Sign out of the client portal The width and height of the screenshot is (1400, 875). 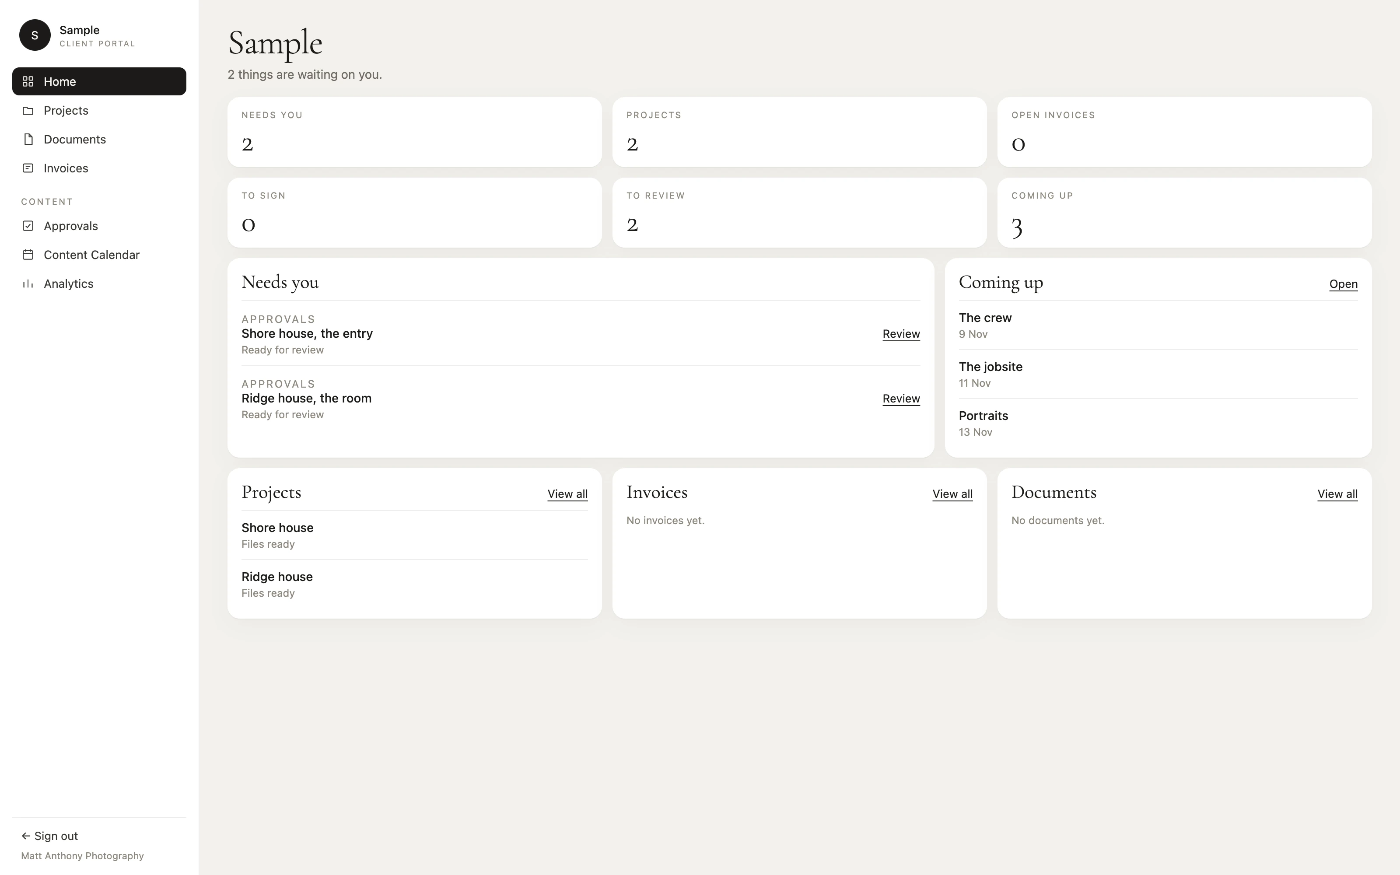click(50, 836)
